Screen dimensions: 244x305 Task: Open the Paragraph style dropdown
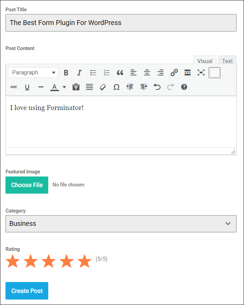[x=33, y=72]
